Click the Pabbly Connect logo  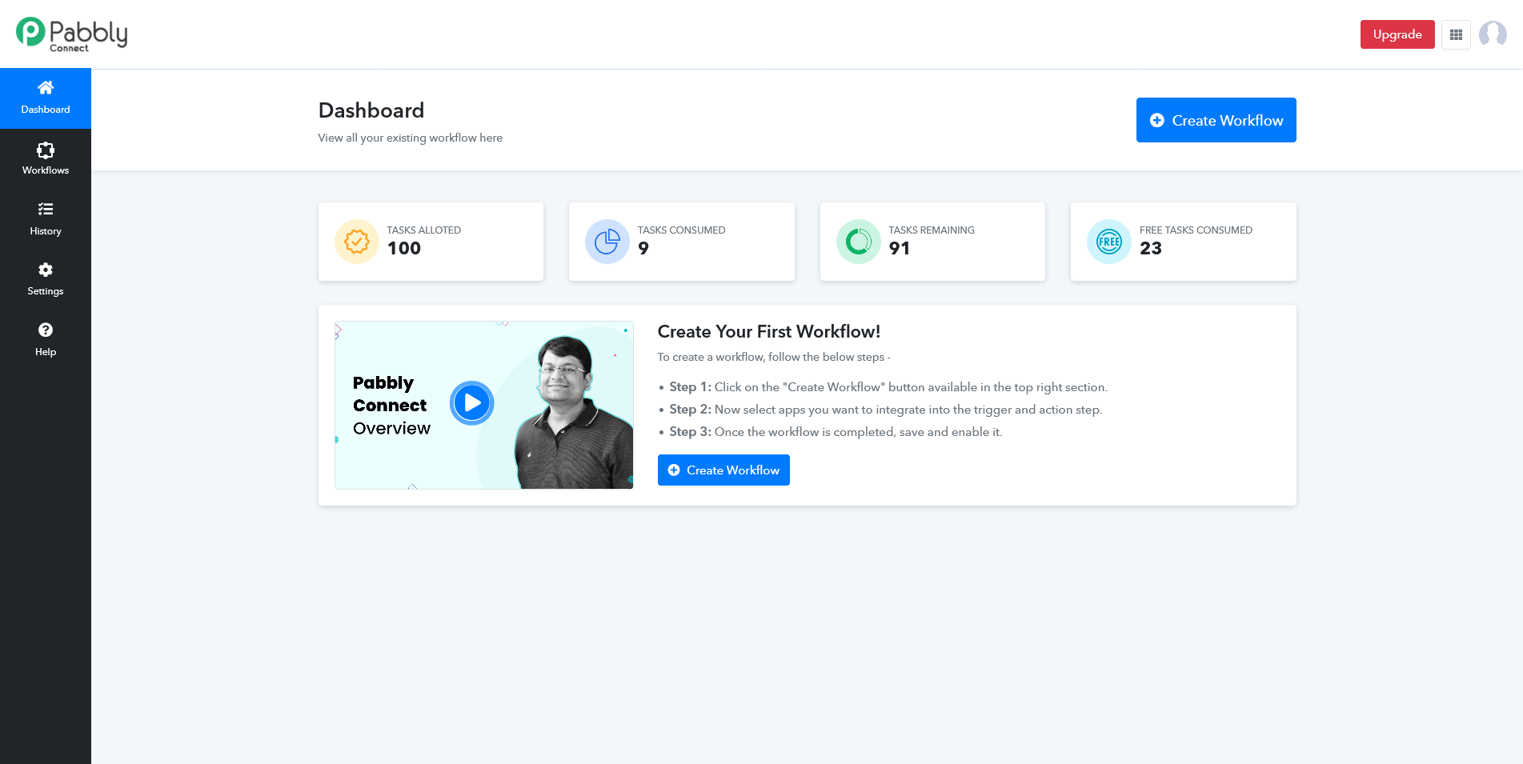72,34
